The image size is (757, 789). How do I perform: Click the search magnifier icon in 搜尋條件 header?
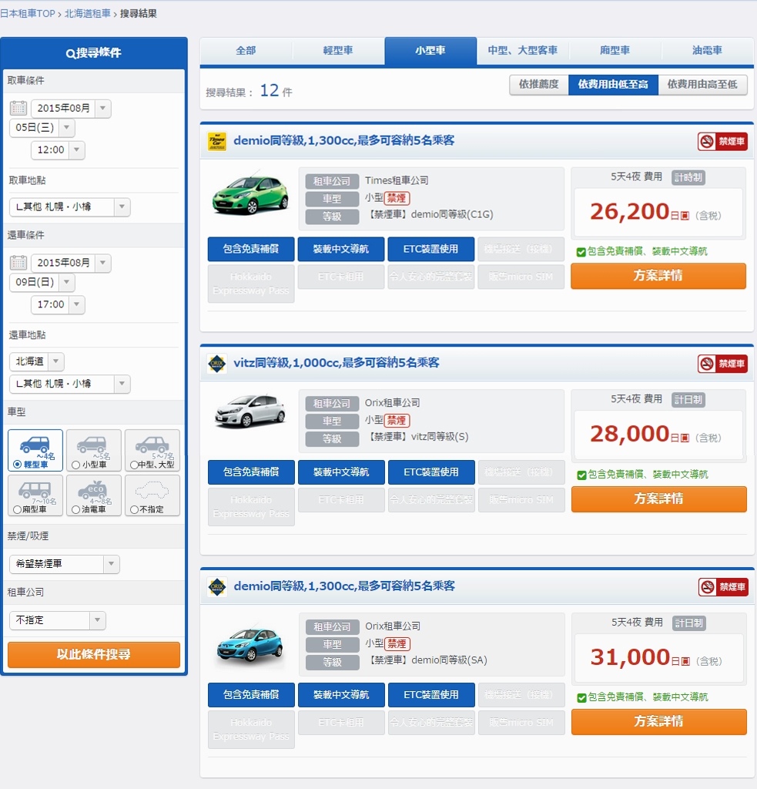pos(70,53)
